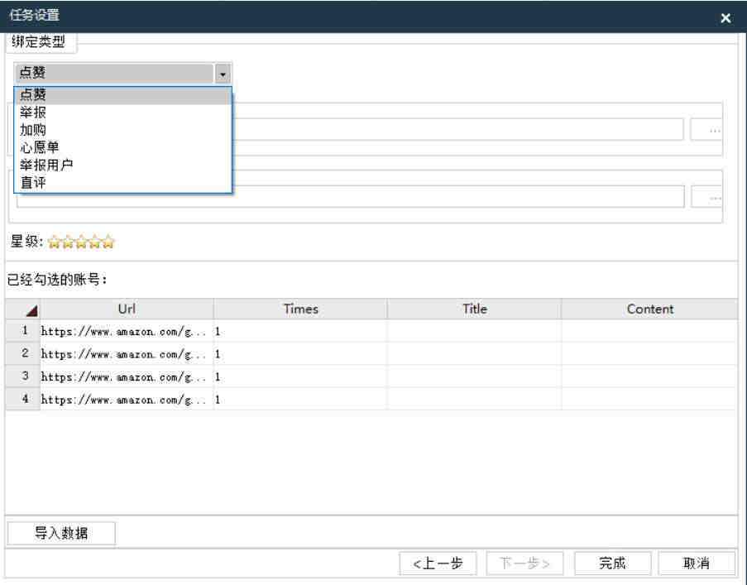Click the Times value in row 4
This screenshot has height=585, width=747.
(x=300, y=399)
